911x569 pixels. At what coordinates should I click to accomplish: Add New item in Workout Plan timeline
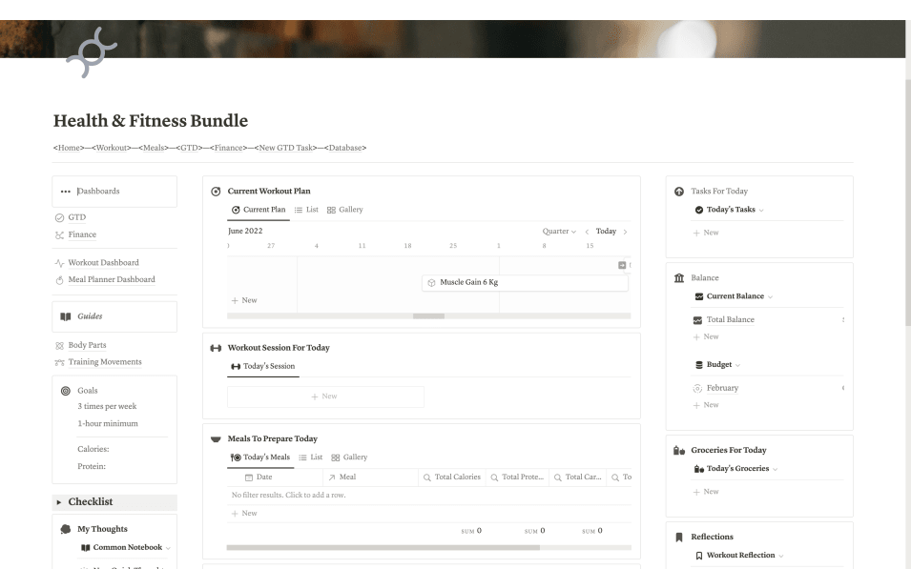pos(244,301)
